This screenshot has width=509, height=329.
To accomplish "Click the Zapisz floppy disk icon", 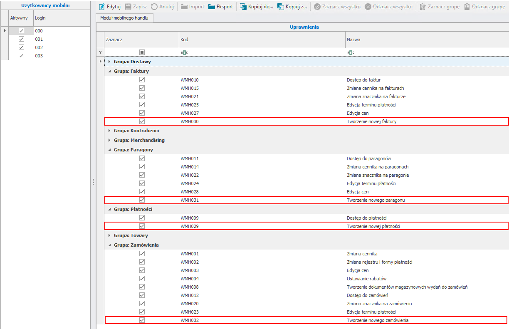I will (128, 7).
